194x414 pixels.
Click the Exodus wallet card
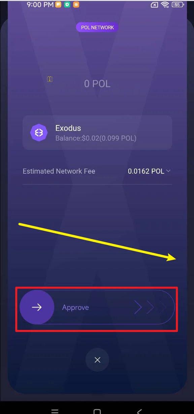97,132
